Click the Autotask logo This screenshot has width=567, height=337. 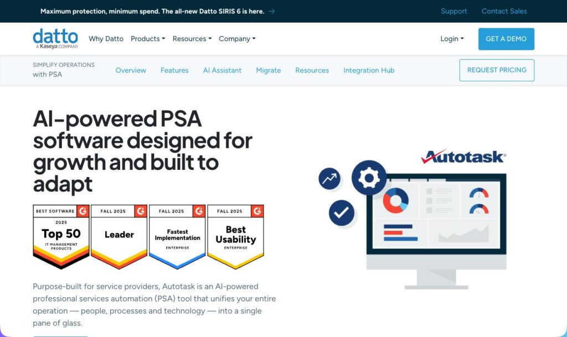(463, 157)
